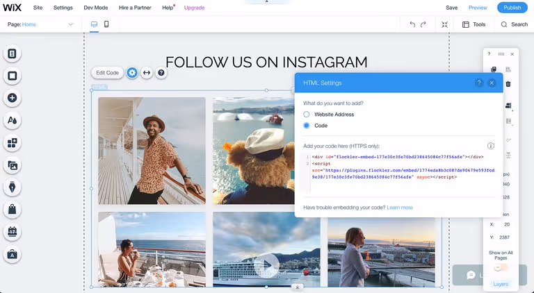Viewport: 534px width, 293px height.
Task: Click the photo of woman overlooking harbor
Action: point(381,252)
